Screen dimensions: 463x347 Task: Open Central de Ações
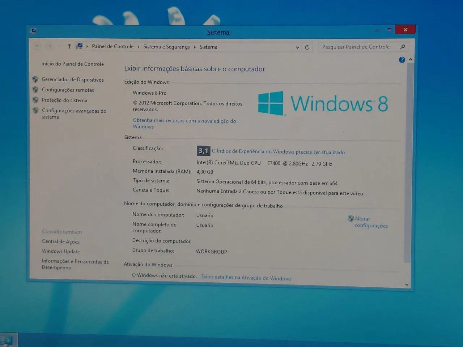(60, 241)
